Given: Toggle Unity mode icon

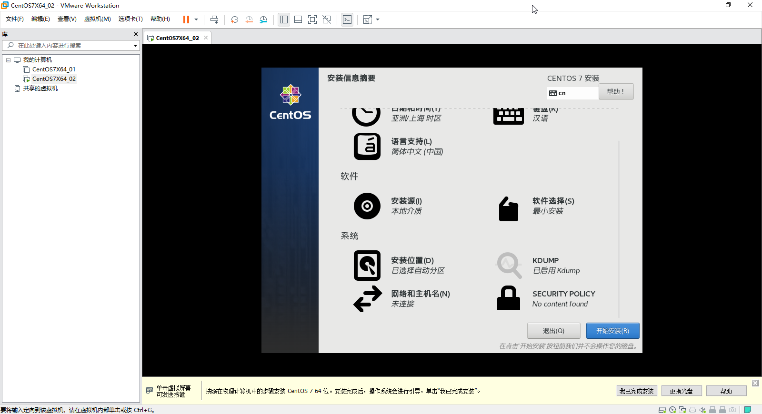Looking at the screenshot, I should pyautogui.click(x=327, y=20).
